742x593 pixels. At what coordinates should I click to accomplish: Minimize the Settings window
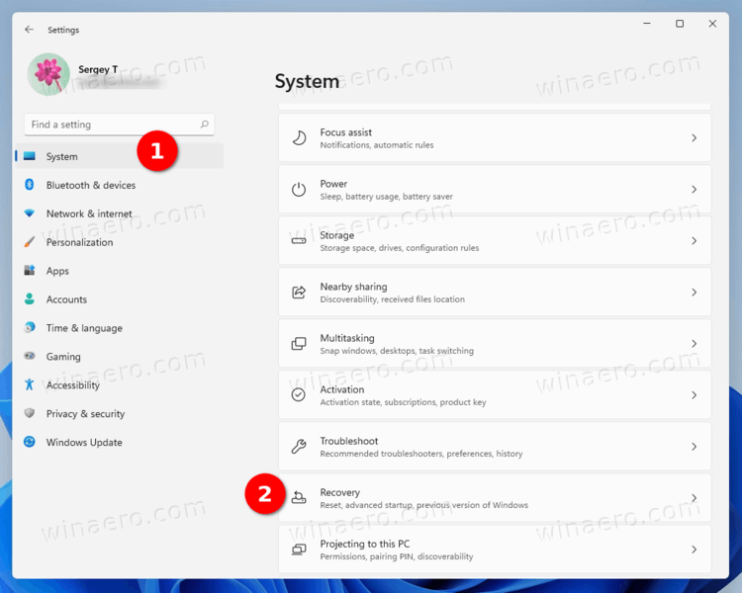(x=647, y=23)
